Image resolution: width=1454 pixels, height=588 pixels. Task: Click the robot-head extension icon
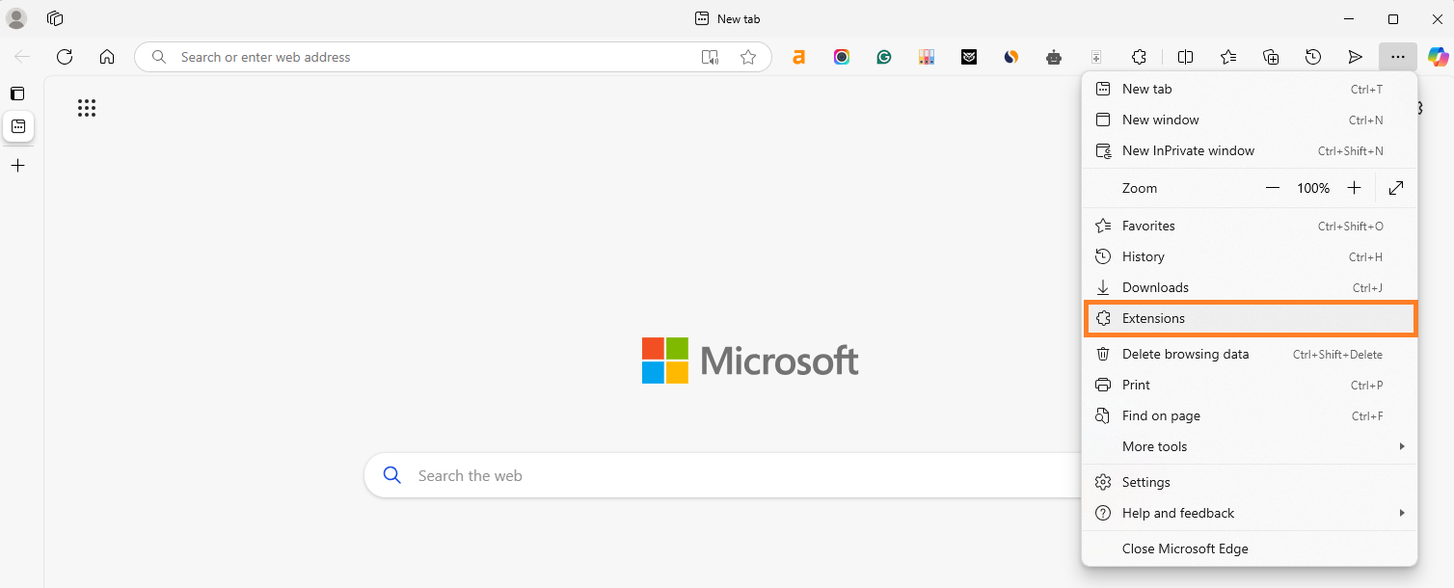(x=1054, y=57)
